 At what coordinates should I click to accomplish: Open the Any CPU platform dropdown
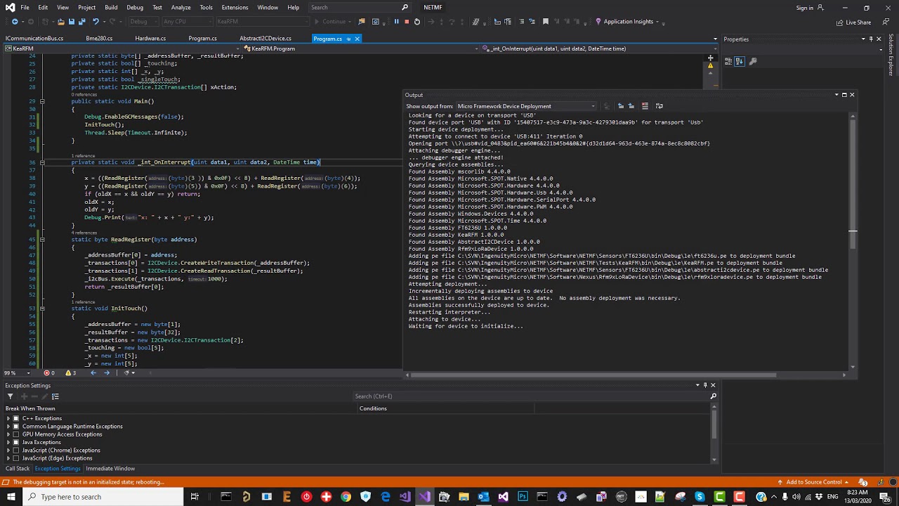(x=186, y=22)
